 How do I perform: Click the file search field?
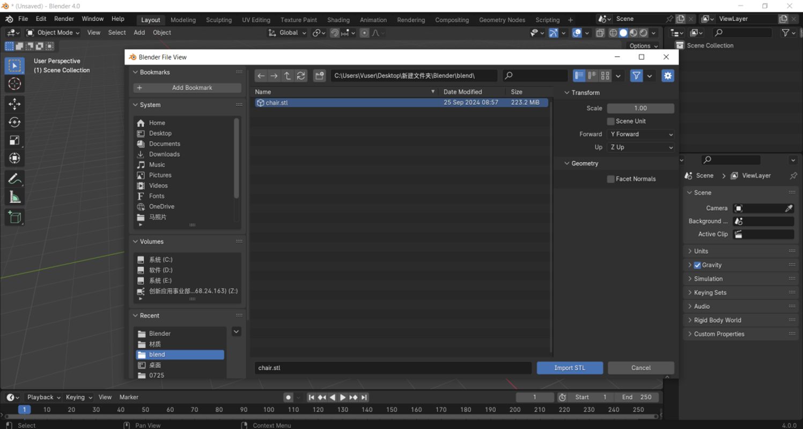535,76
